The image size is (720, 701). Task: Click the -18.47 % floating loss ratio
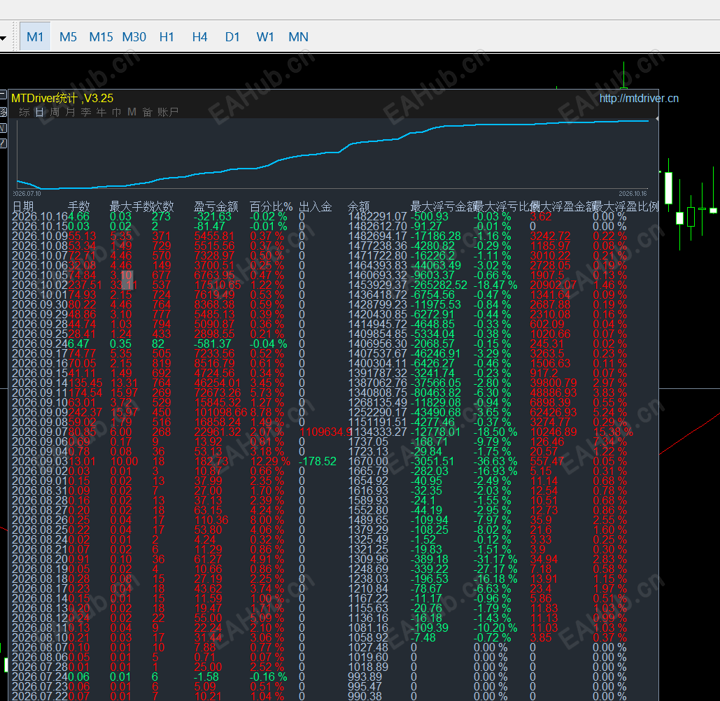pos(495,285)
